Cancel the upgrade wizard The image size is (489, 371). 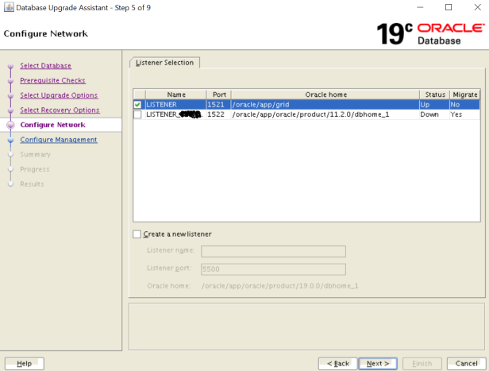pos(464,363)
